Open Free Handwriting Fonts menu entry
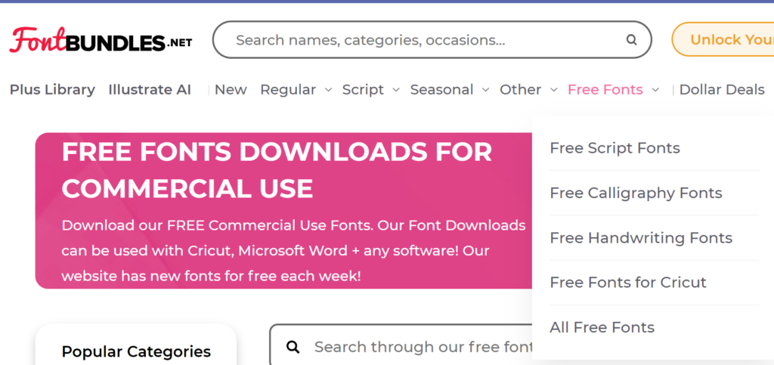The width and height of the screenshot is (774, 365). point(641,238)
